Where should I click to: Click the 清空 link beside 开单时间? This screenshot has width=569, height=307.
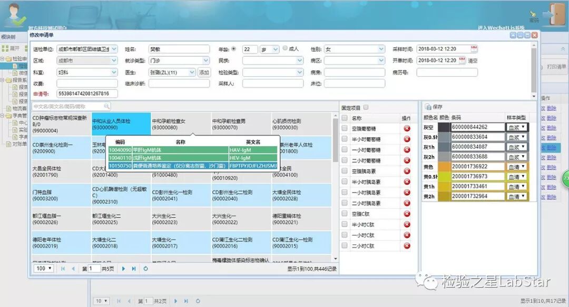point(473,61)
